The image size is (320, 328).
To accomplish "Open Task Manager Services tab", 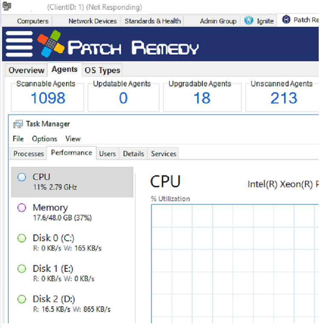I will [x=164, y=154].
